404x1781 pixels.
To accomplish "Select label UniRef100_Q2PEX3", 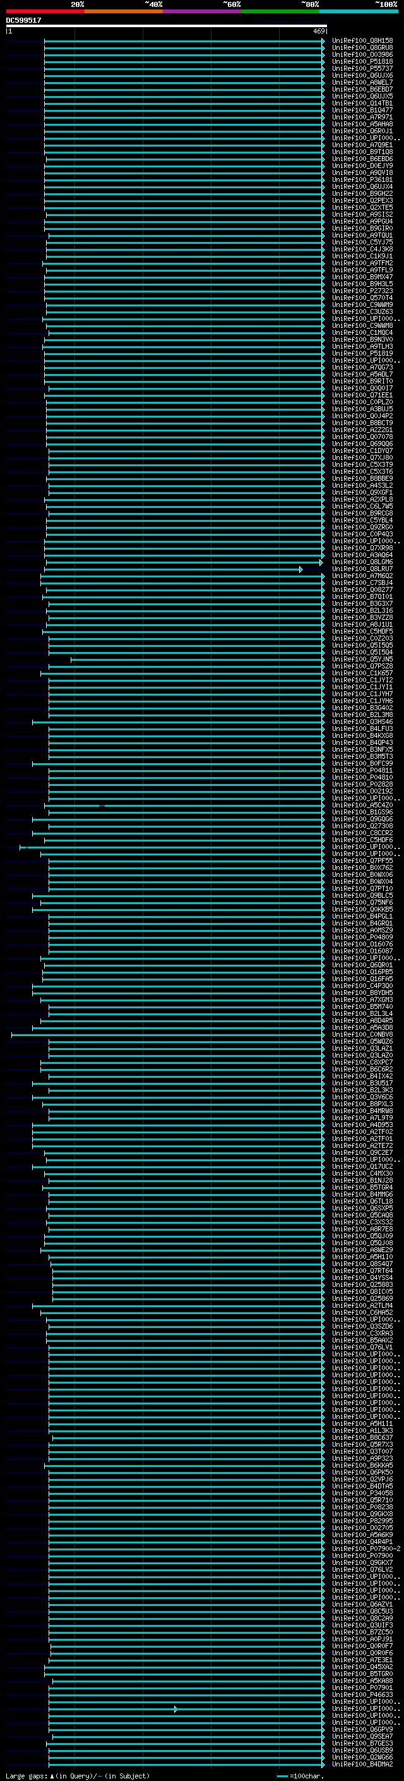I will point(362,200).
